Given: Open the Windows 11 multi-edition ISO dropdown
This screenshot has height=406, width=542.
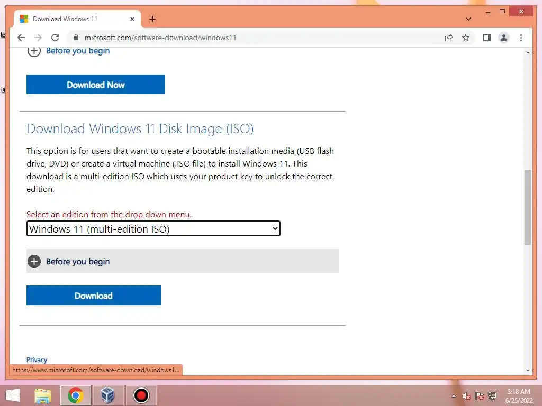Looking at the screenshot, I should pyautogui.click(x=153, y=228).
